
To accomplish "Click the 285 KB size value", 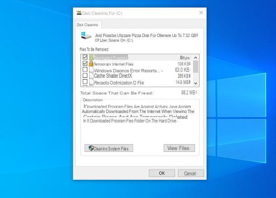I will pos(183,76).
